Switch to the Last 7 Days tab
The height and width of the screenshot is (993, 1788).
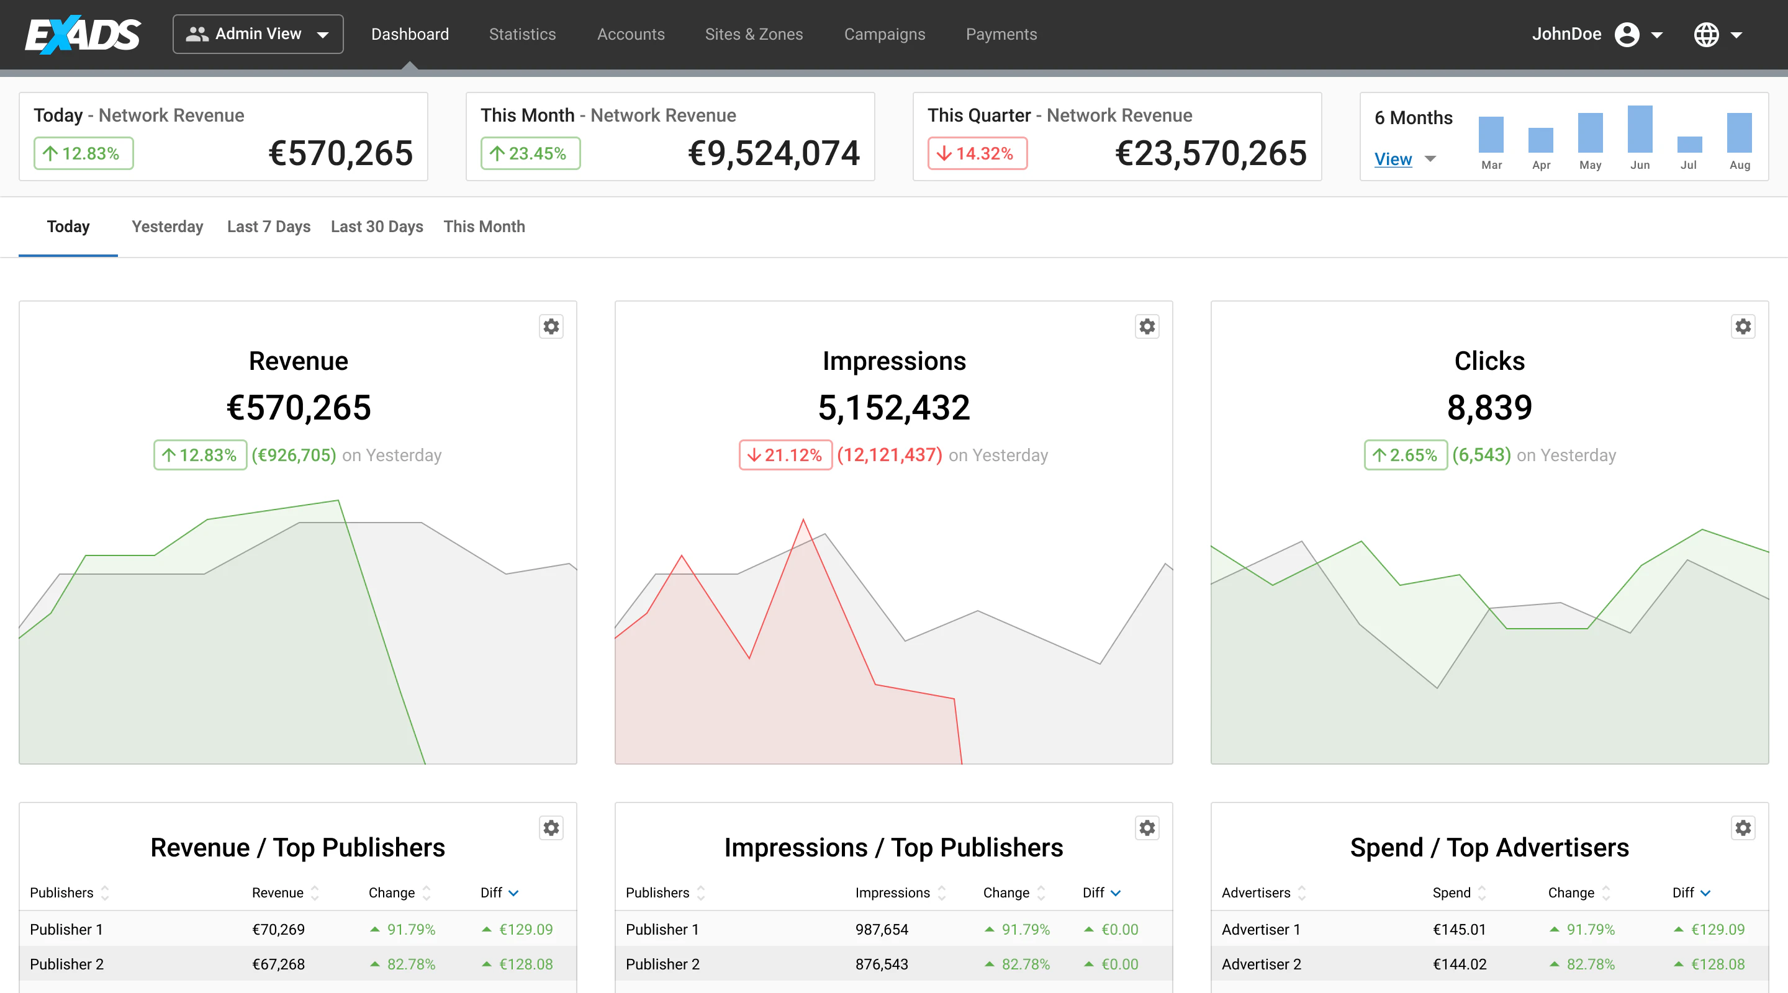[x=268, y=227]
